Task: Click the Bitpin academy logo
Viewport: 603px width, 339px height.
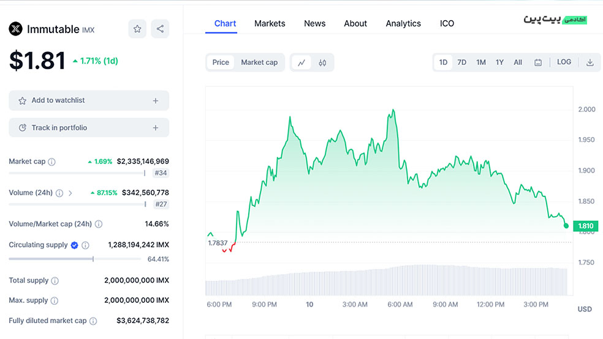Action: click(x=556, y=20)
